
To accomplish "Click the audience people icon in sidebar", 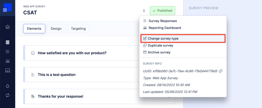I will [x=7, y=70].
